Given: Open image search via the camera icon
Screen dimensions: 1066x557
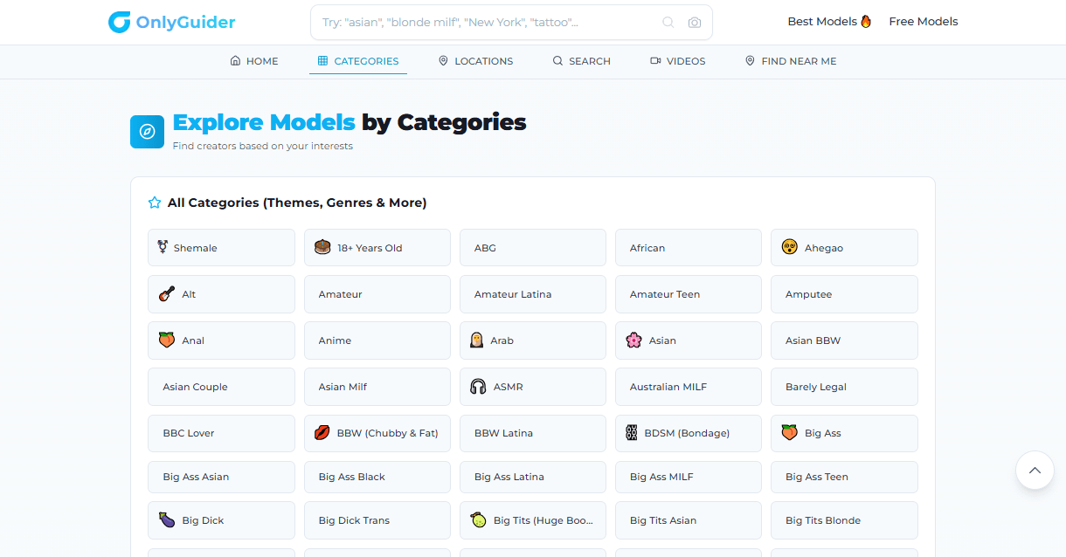Looking at the screenshot, I should (x=695, y=23).
